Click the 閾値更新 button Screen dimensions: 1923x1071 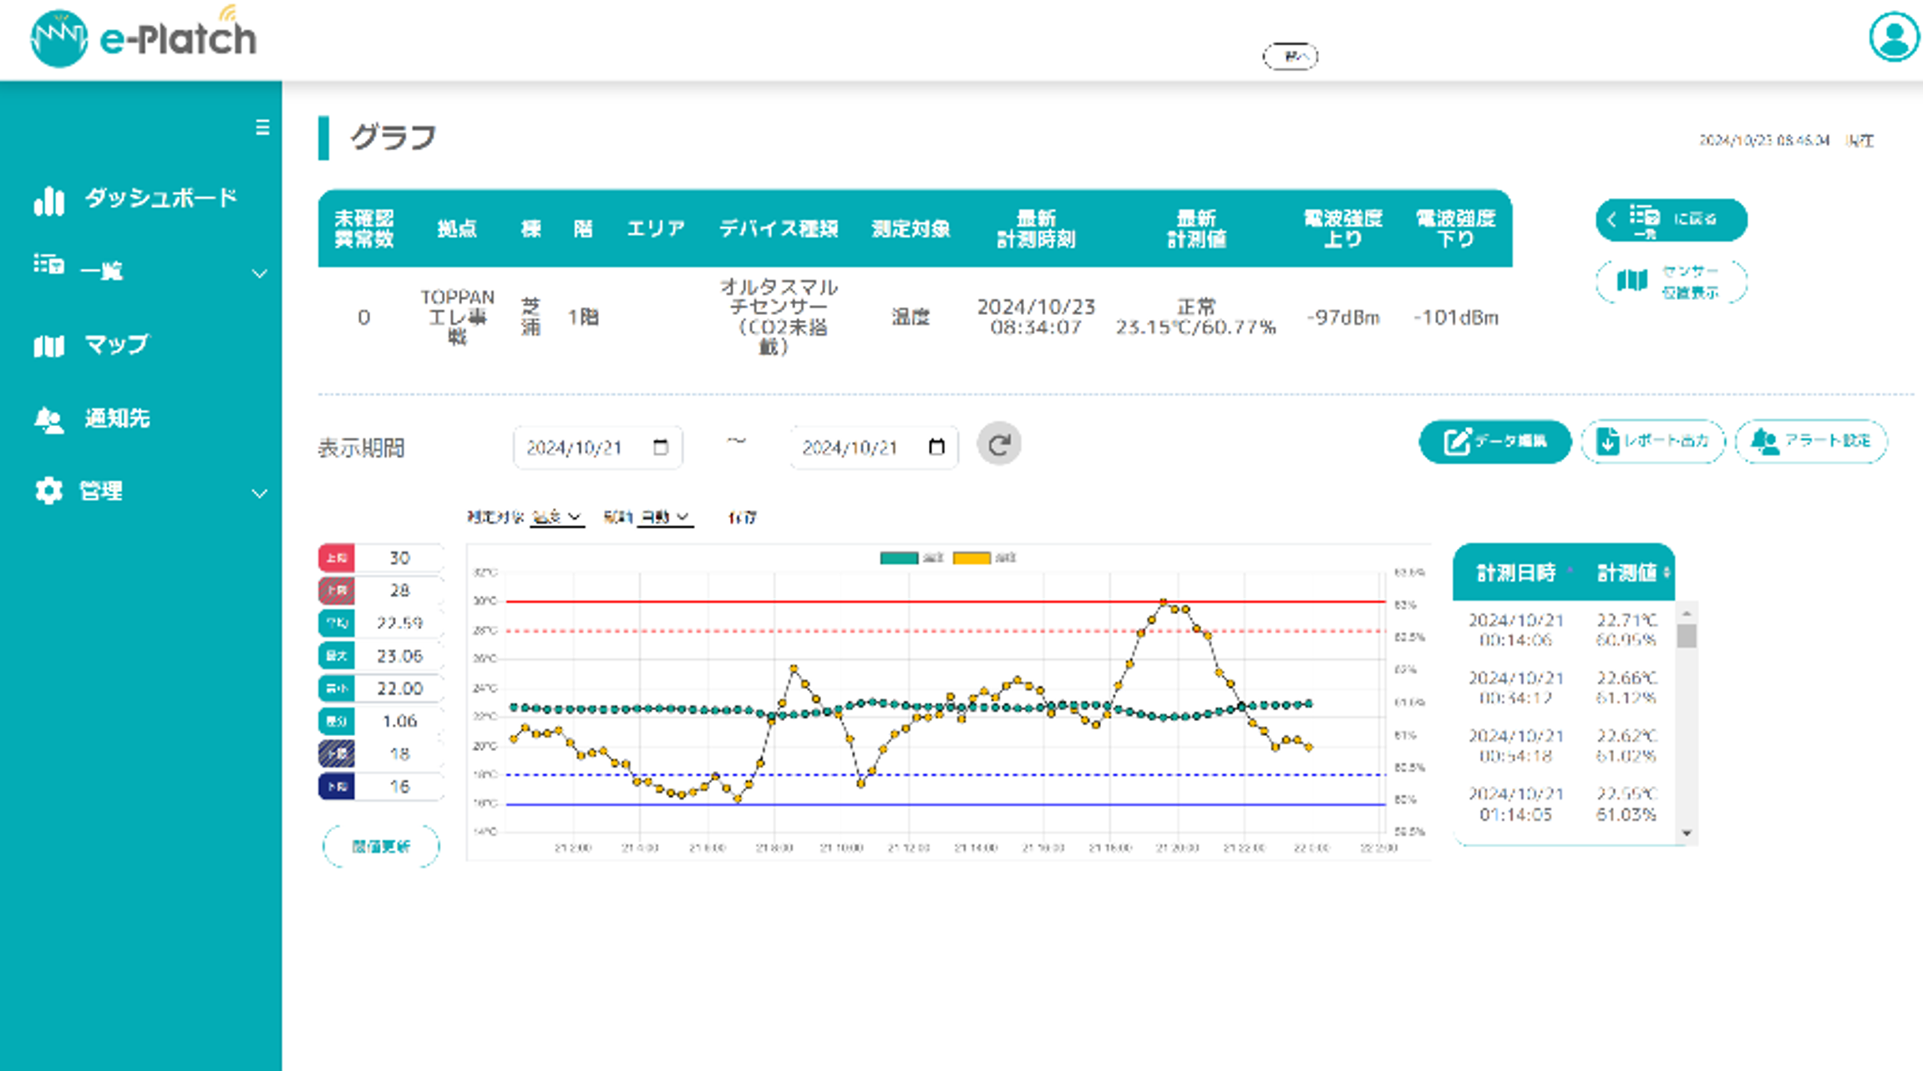(381, 846)
